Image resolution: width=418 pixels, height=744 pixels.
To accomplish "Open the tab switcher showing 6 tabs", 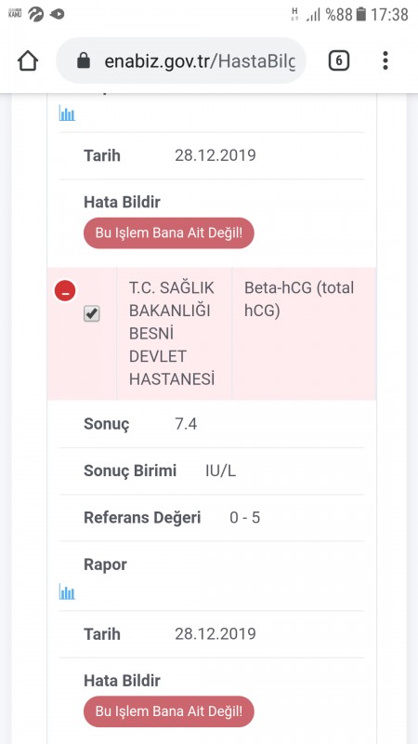I will coord(339,60).
